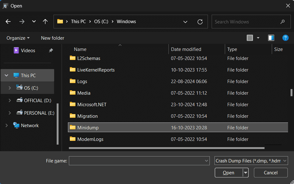Change the view layout icon
Image resolution: width=294 pixels, height=184 pixels.
(x=250, y=37)
